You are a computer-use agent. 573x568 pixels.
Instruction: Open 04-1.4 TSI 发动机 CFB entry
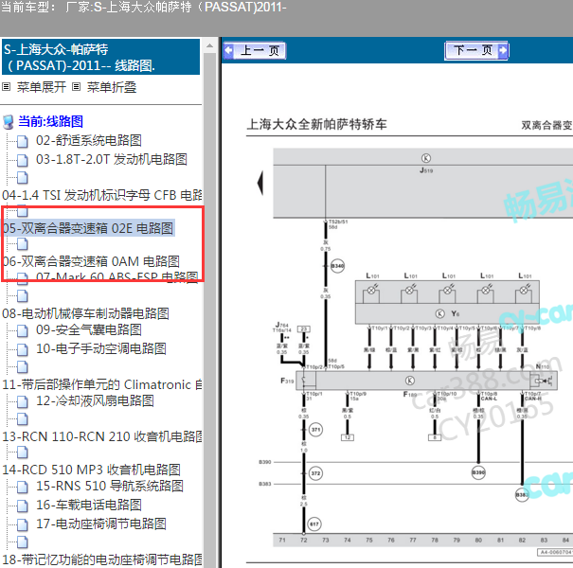pyautogui.click(x=102, y=195)
